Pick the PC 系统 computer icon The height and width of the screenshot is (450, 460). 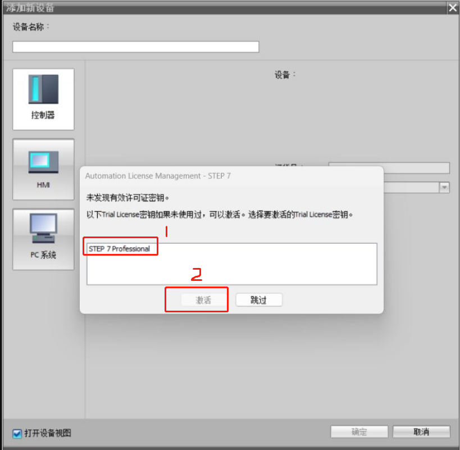[43, 239]
